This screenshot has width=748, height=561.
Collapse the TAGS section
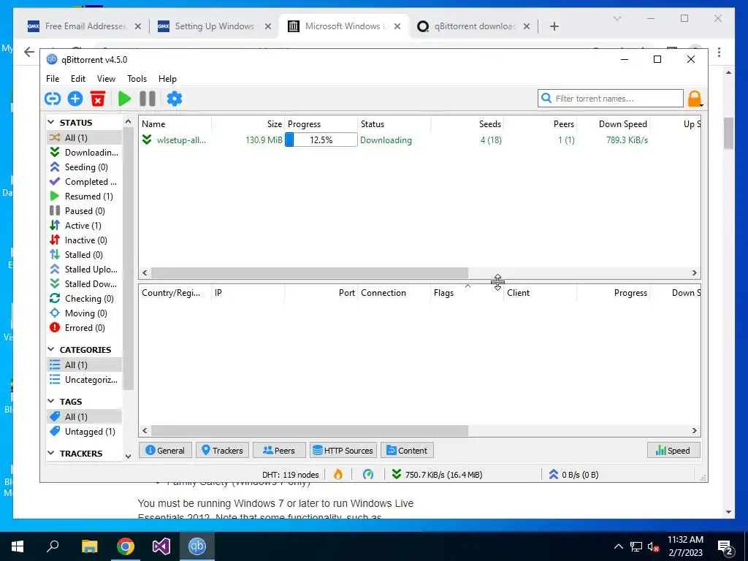(51, 402)
